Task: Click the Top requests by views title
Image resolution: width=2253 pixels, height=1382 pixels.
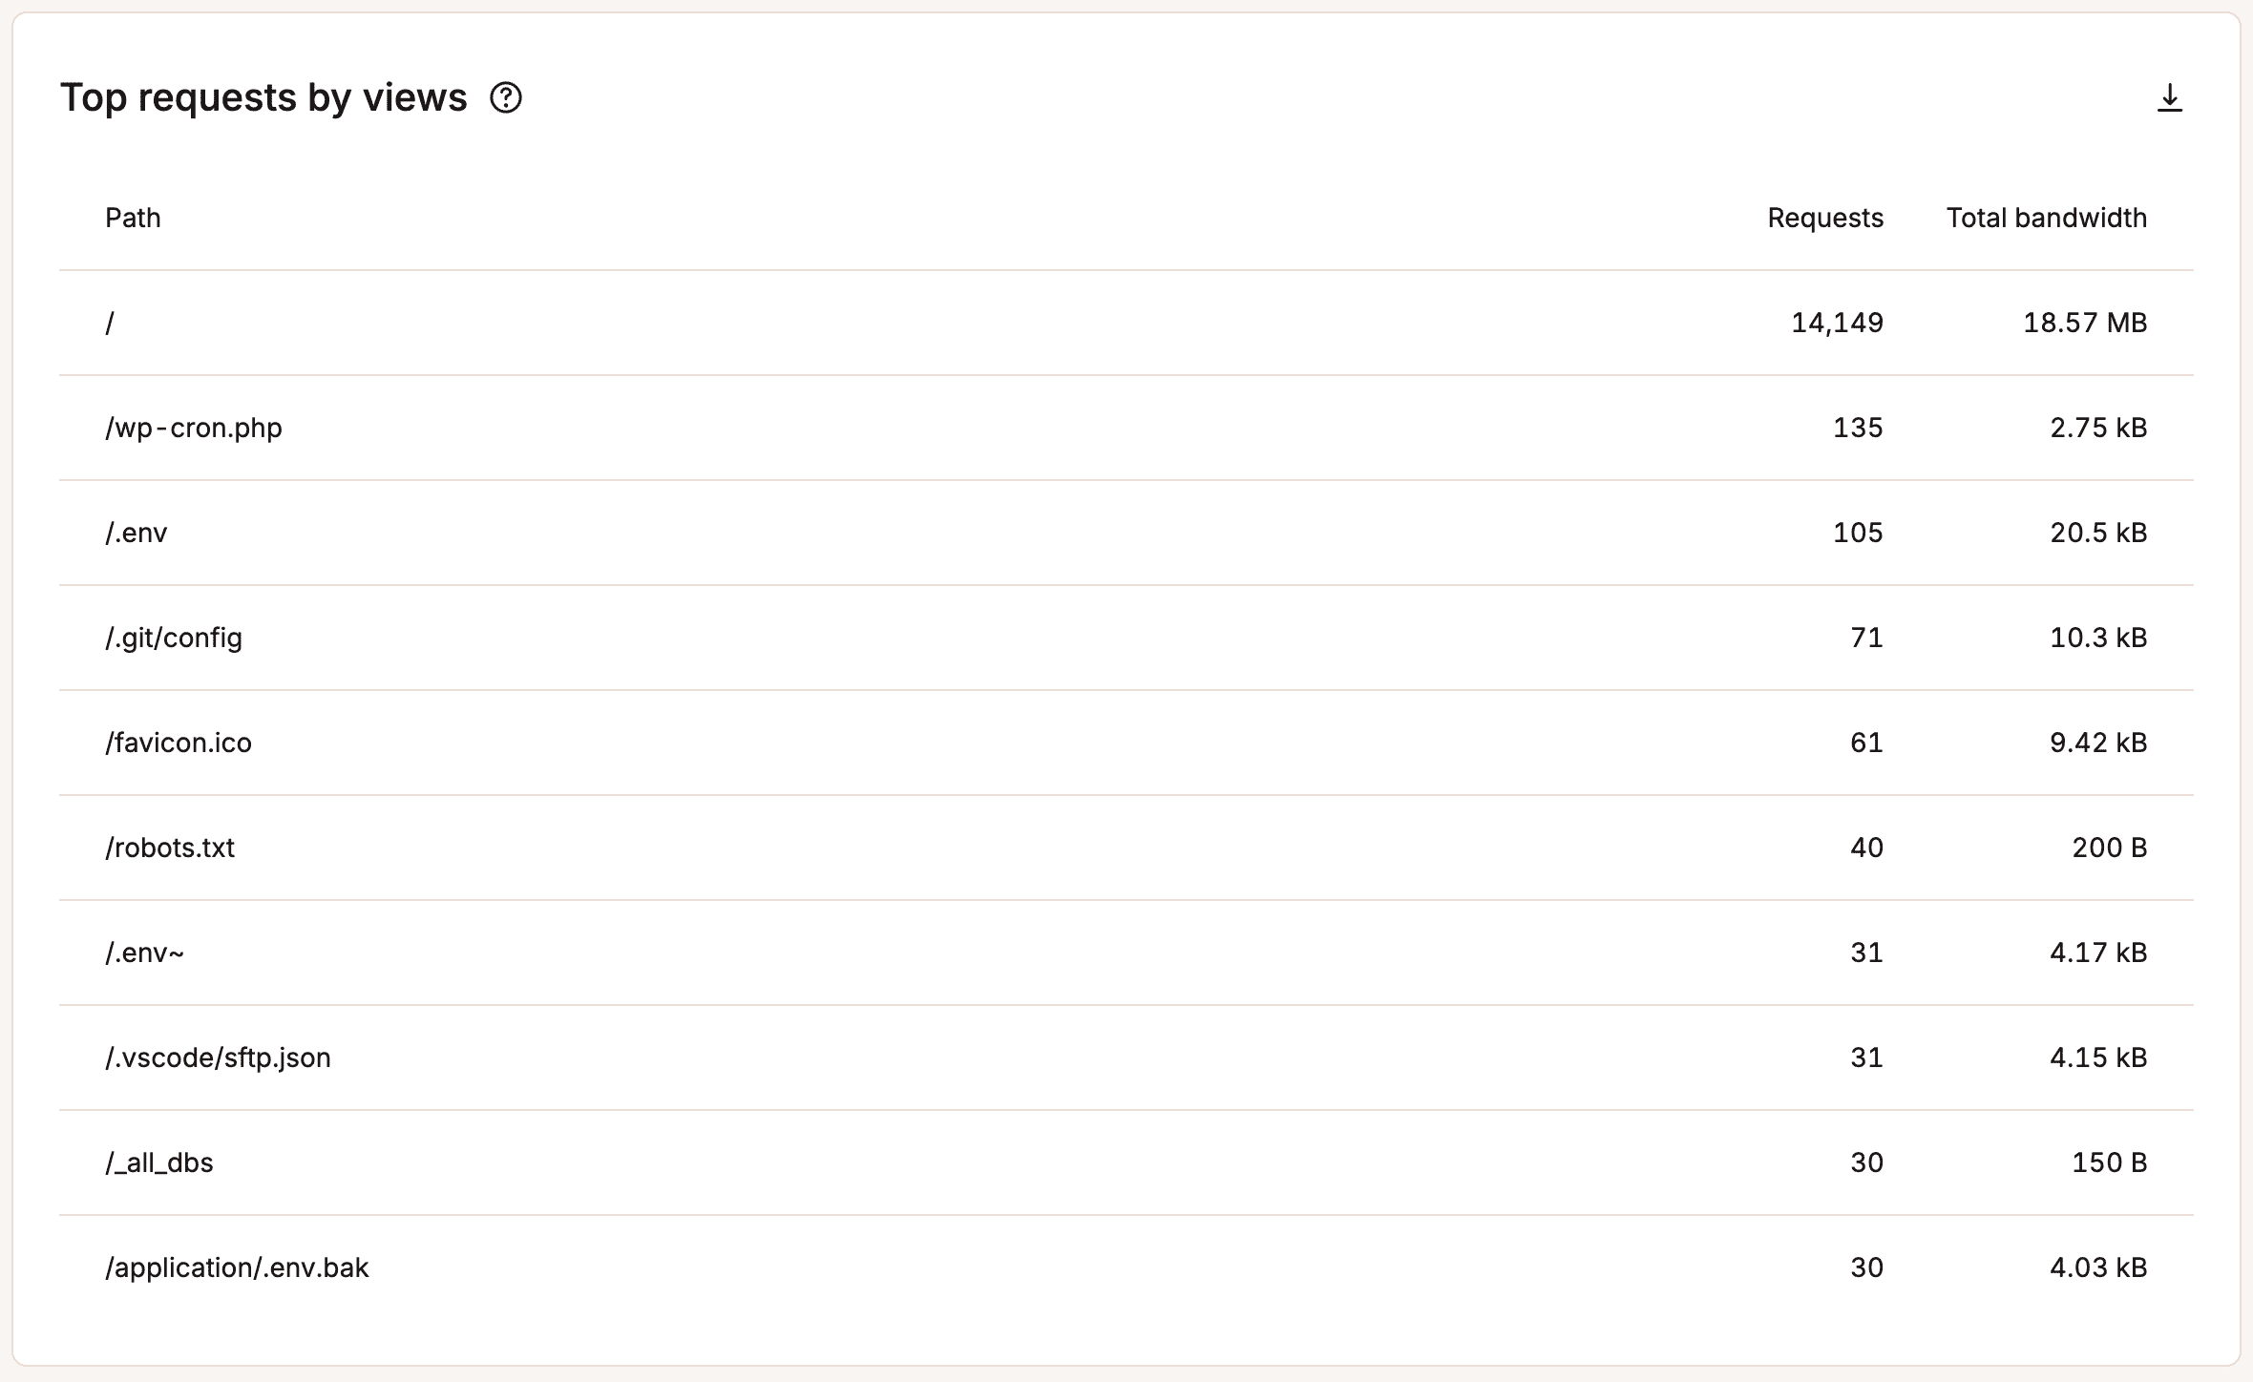Action: pyautogui.click(x=264, y=96)
